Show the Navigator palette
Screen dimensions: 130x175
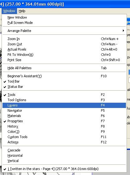point(64,110)
